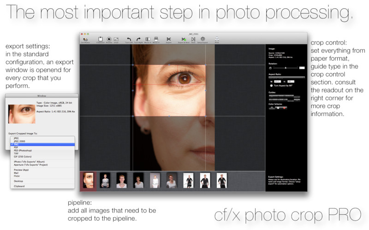Screen dimensions: 369x230
Task: Click the Get Photos toolbar icon
Action: coord(85,40)
